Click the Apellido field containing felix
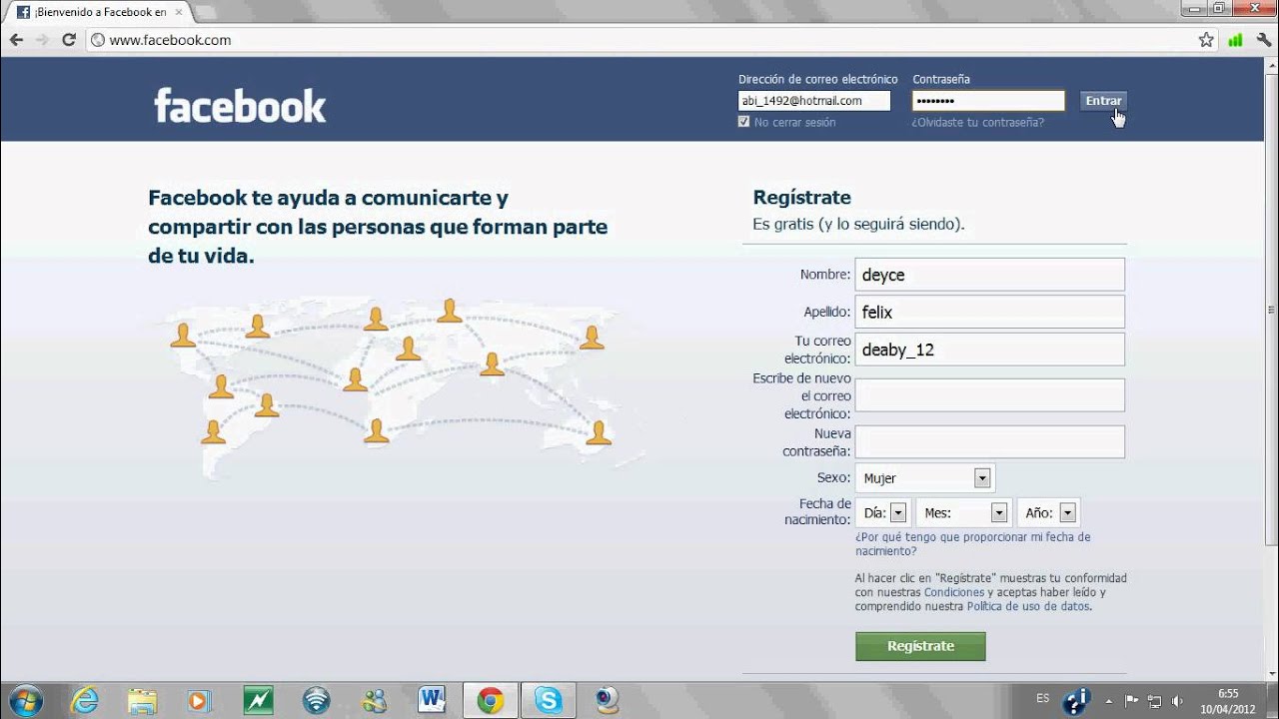 (990, 312)
